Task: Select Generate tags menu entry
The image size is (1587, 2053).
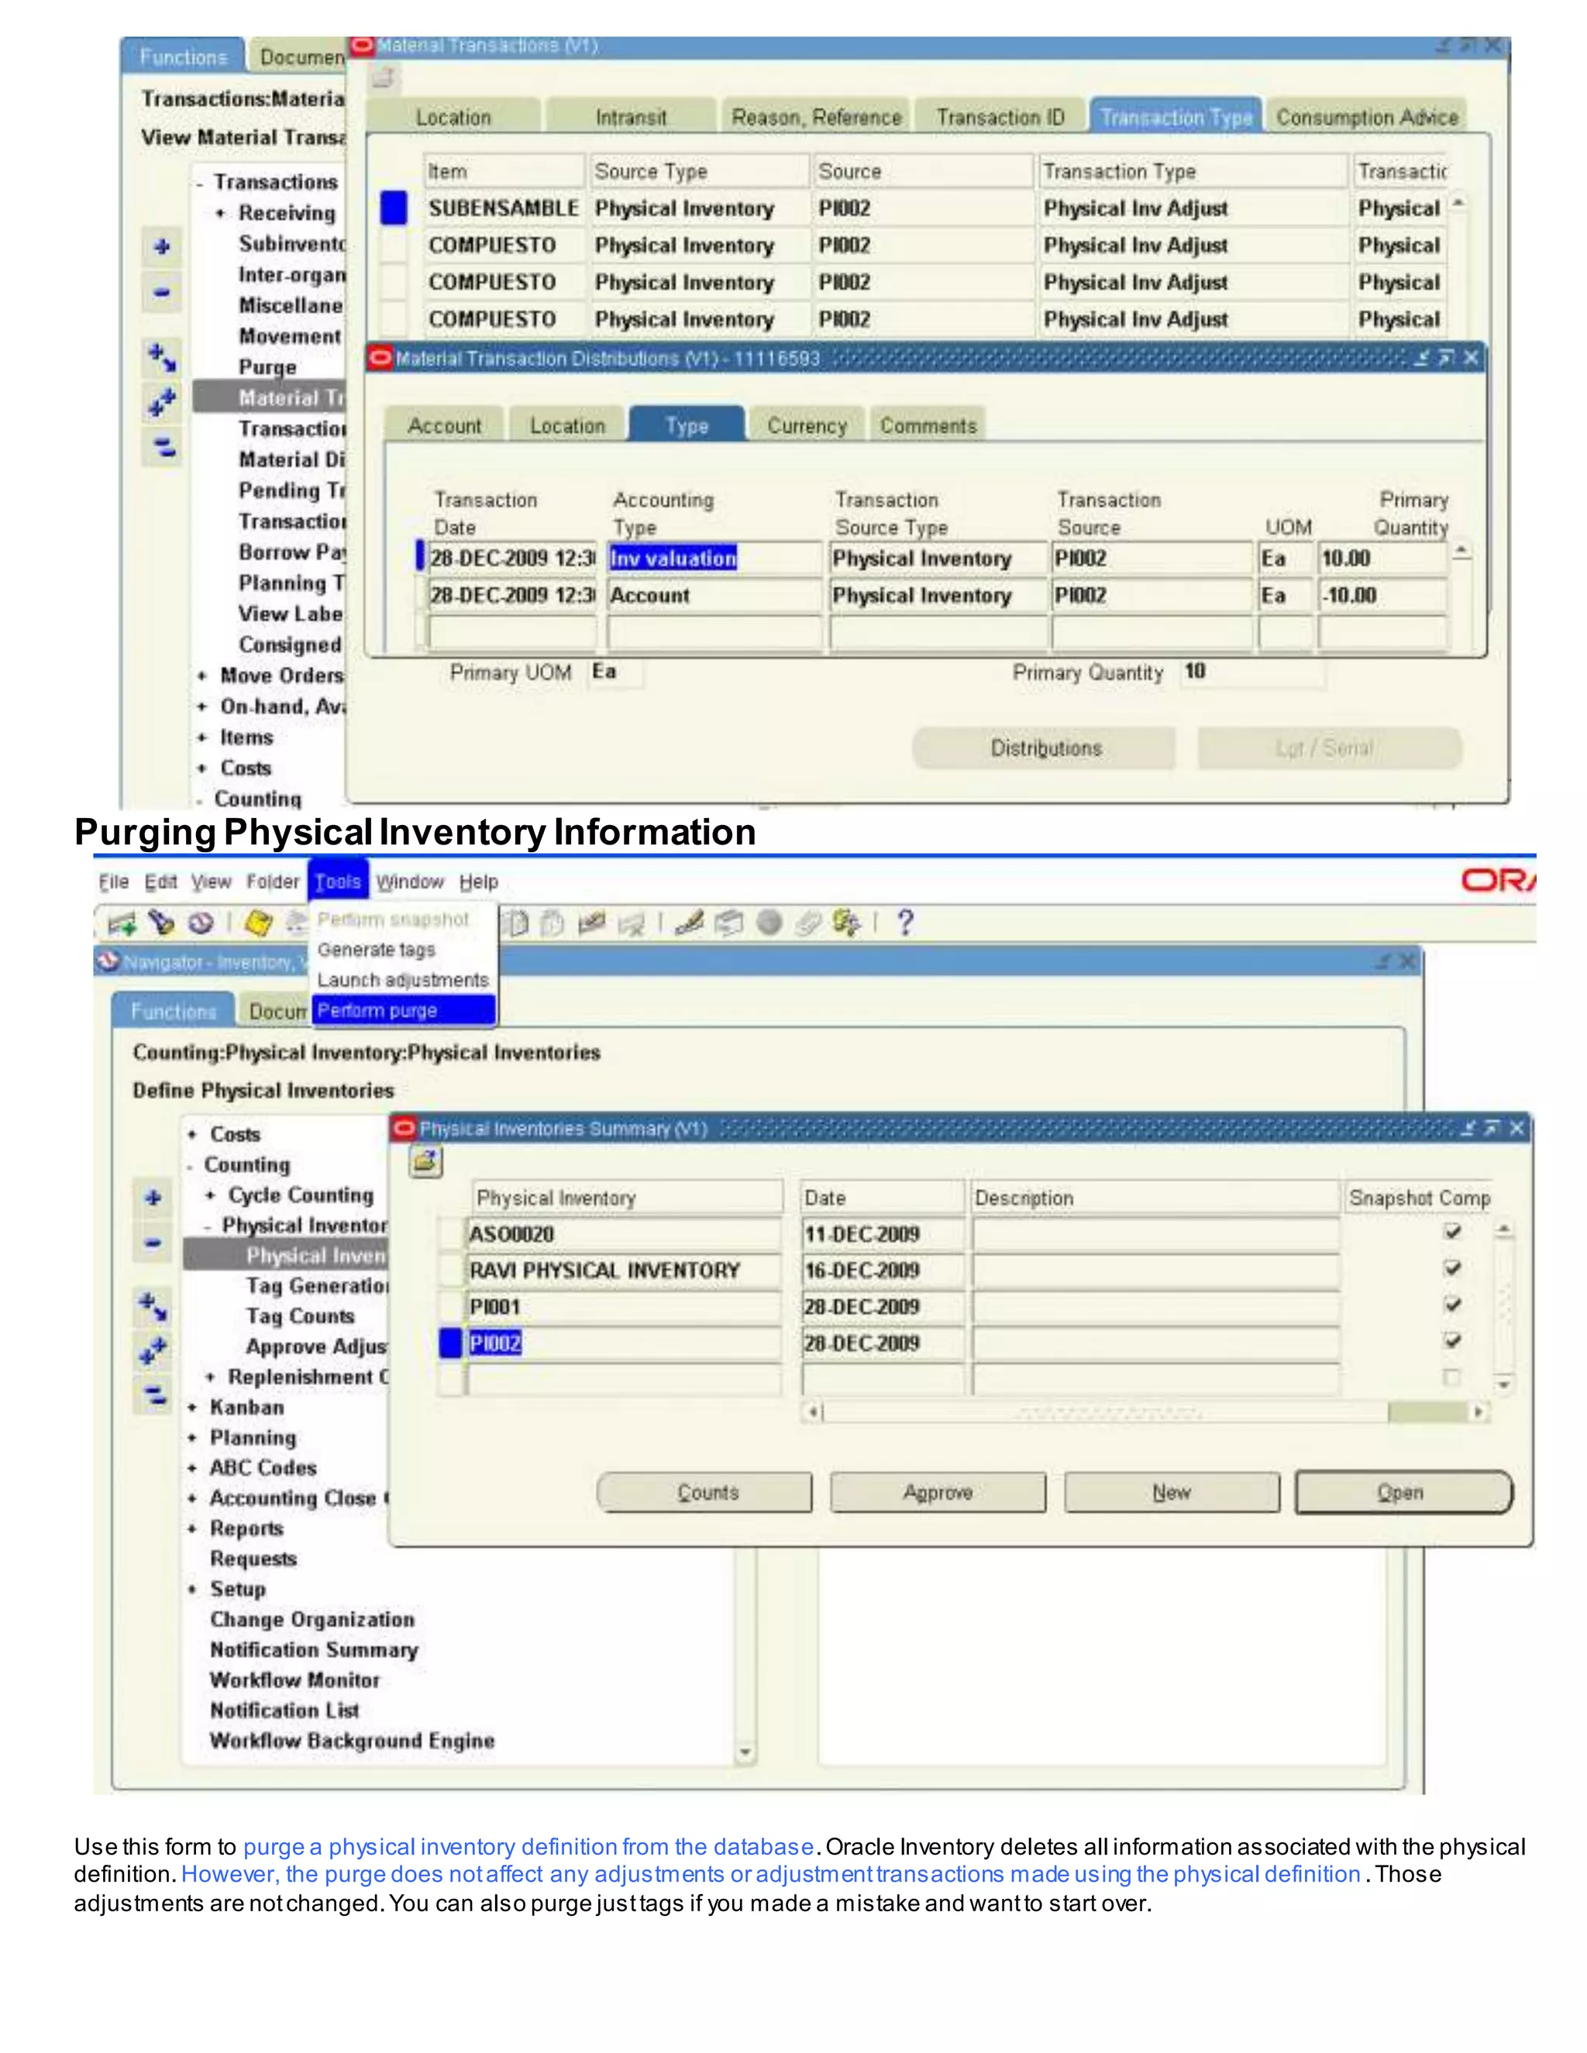Action: coord(376,951)
